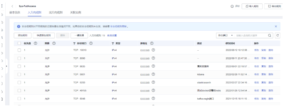Click the TCP : 9200 port cell
Viewport: 287px width, 108px height.
pos(79,82)
